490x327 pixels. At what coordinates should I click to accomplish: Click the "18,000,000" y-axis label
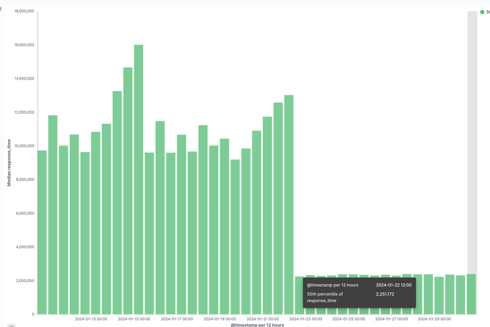pyautogui.click(x=24, y=11)
